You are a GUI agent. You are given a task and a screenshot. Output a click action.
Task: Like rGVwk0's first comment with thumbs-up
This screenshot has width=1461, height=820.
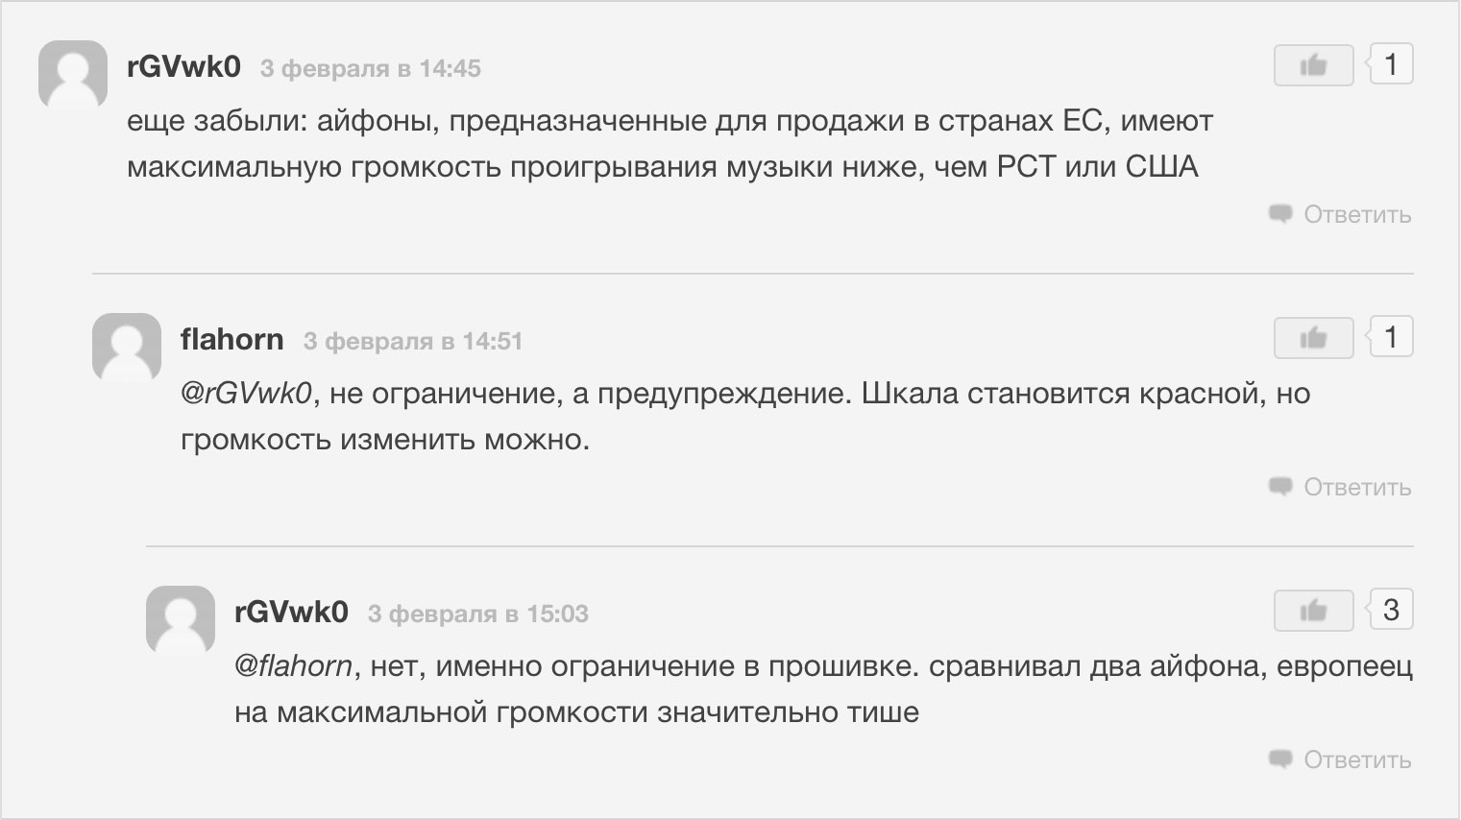click(x=1313, y=65)
